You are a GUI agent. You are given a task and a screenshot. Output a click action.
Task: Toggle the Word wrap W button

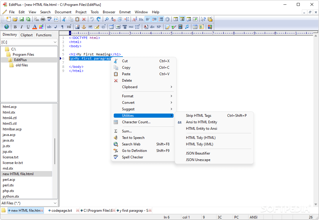pyautogui.click(x=148, y=19)
